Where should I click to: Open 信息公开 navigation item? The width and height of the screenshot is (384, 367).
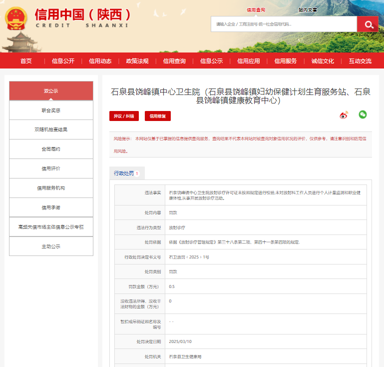[63, 61]
